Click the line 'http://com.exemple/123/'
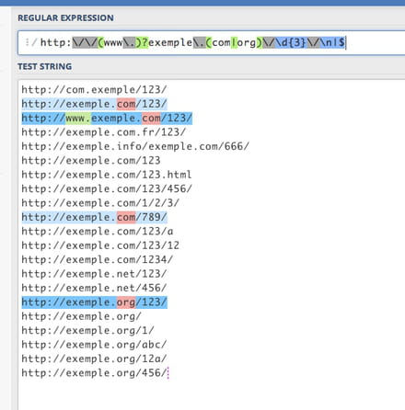This screenshot has height=410, width=405. click(94, 89)
